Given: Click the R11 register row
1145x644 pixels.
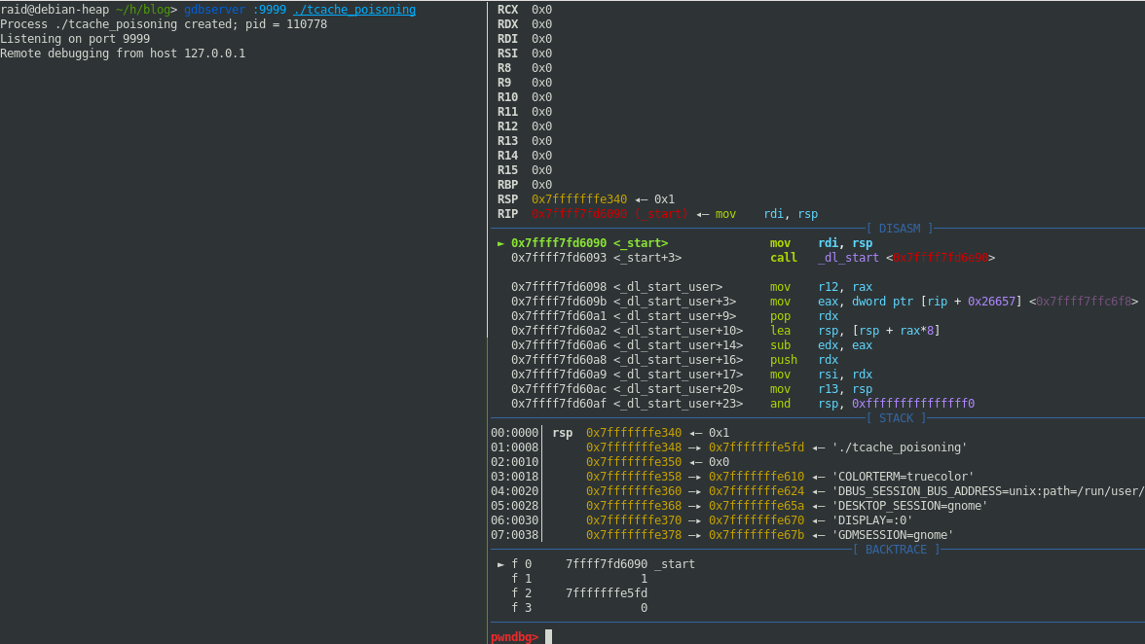Looking at the screenshot, I should point(524,112).
